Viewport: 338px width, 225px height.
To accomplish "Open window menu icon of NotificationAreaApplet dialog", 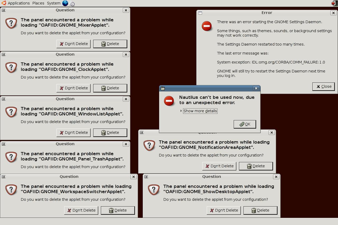I will (x=142, y=132).
